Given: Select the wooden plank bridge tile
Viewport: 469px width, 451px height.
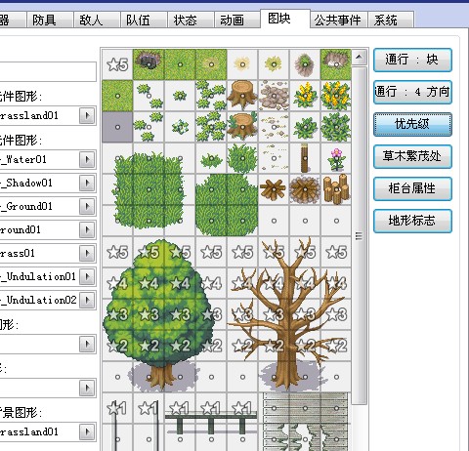Looking at the screenshot, I should click(x=305, y=408).
